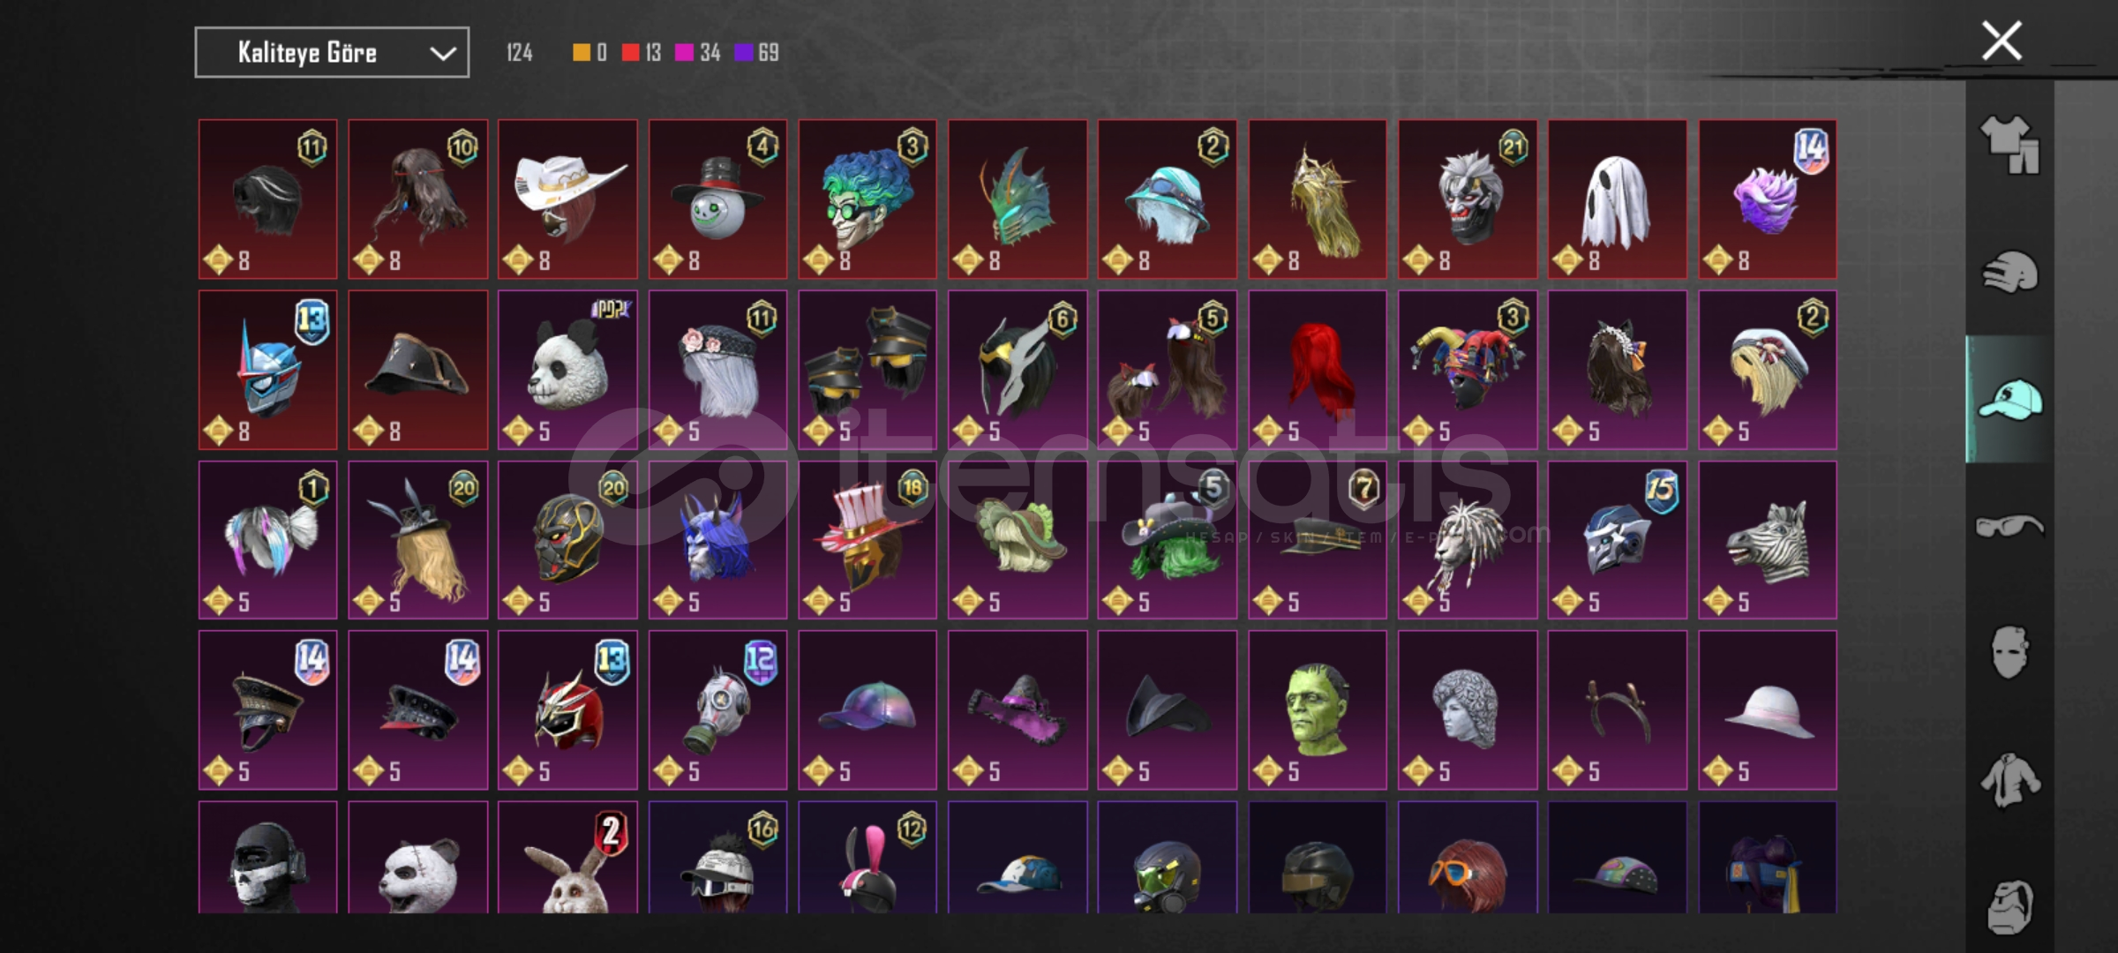Expand the Kaliteye Göre sort dropdown
The width and height of the screenshot is (2118, 953).
pyautogui.click(x=332, y=53)
